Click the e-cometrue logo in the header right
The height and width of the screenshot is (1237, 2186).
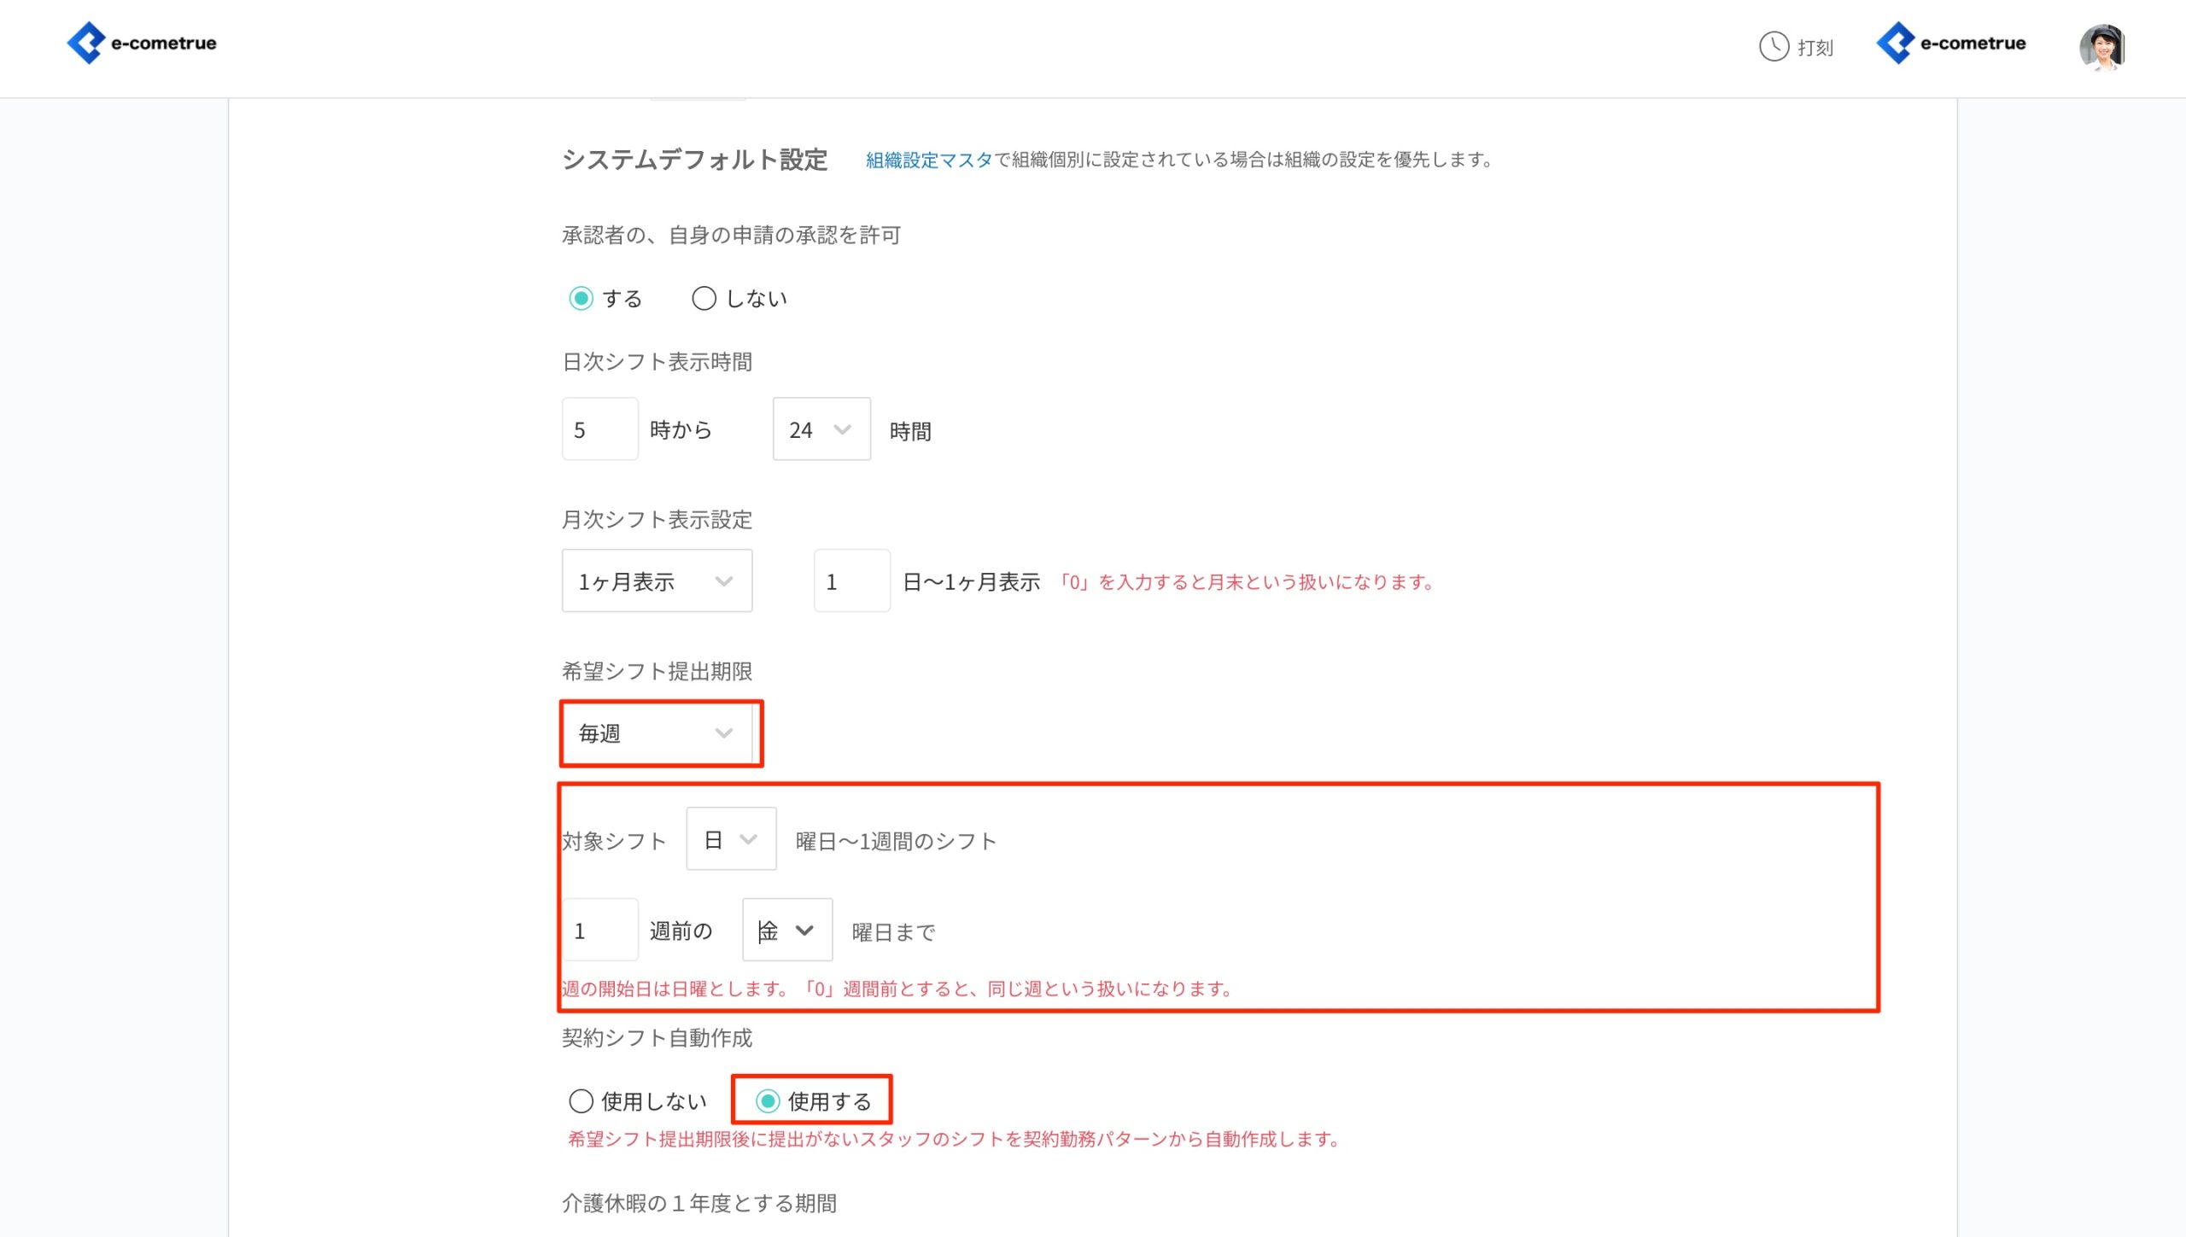pyautogui.click(x=1951, y=43)
